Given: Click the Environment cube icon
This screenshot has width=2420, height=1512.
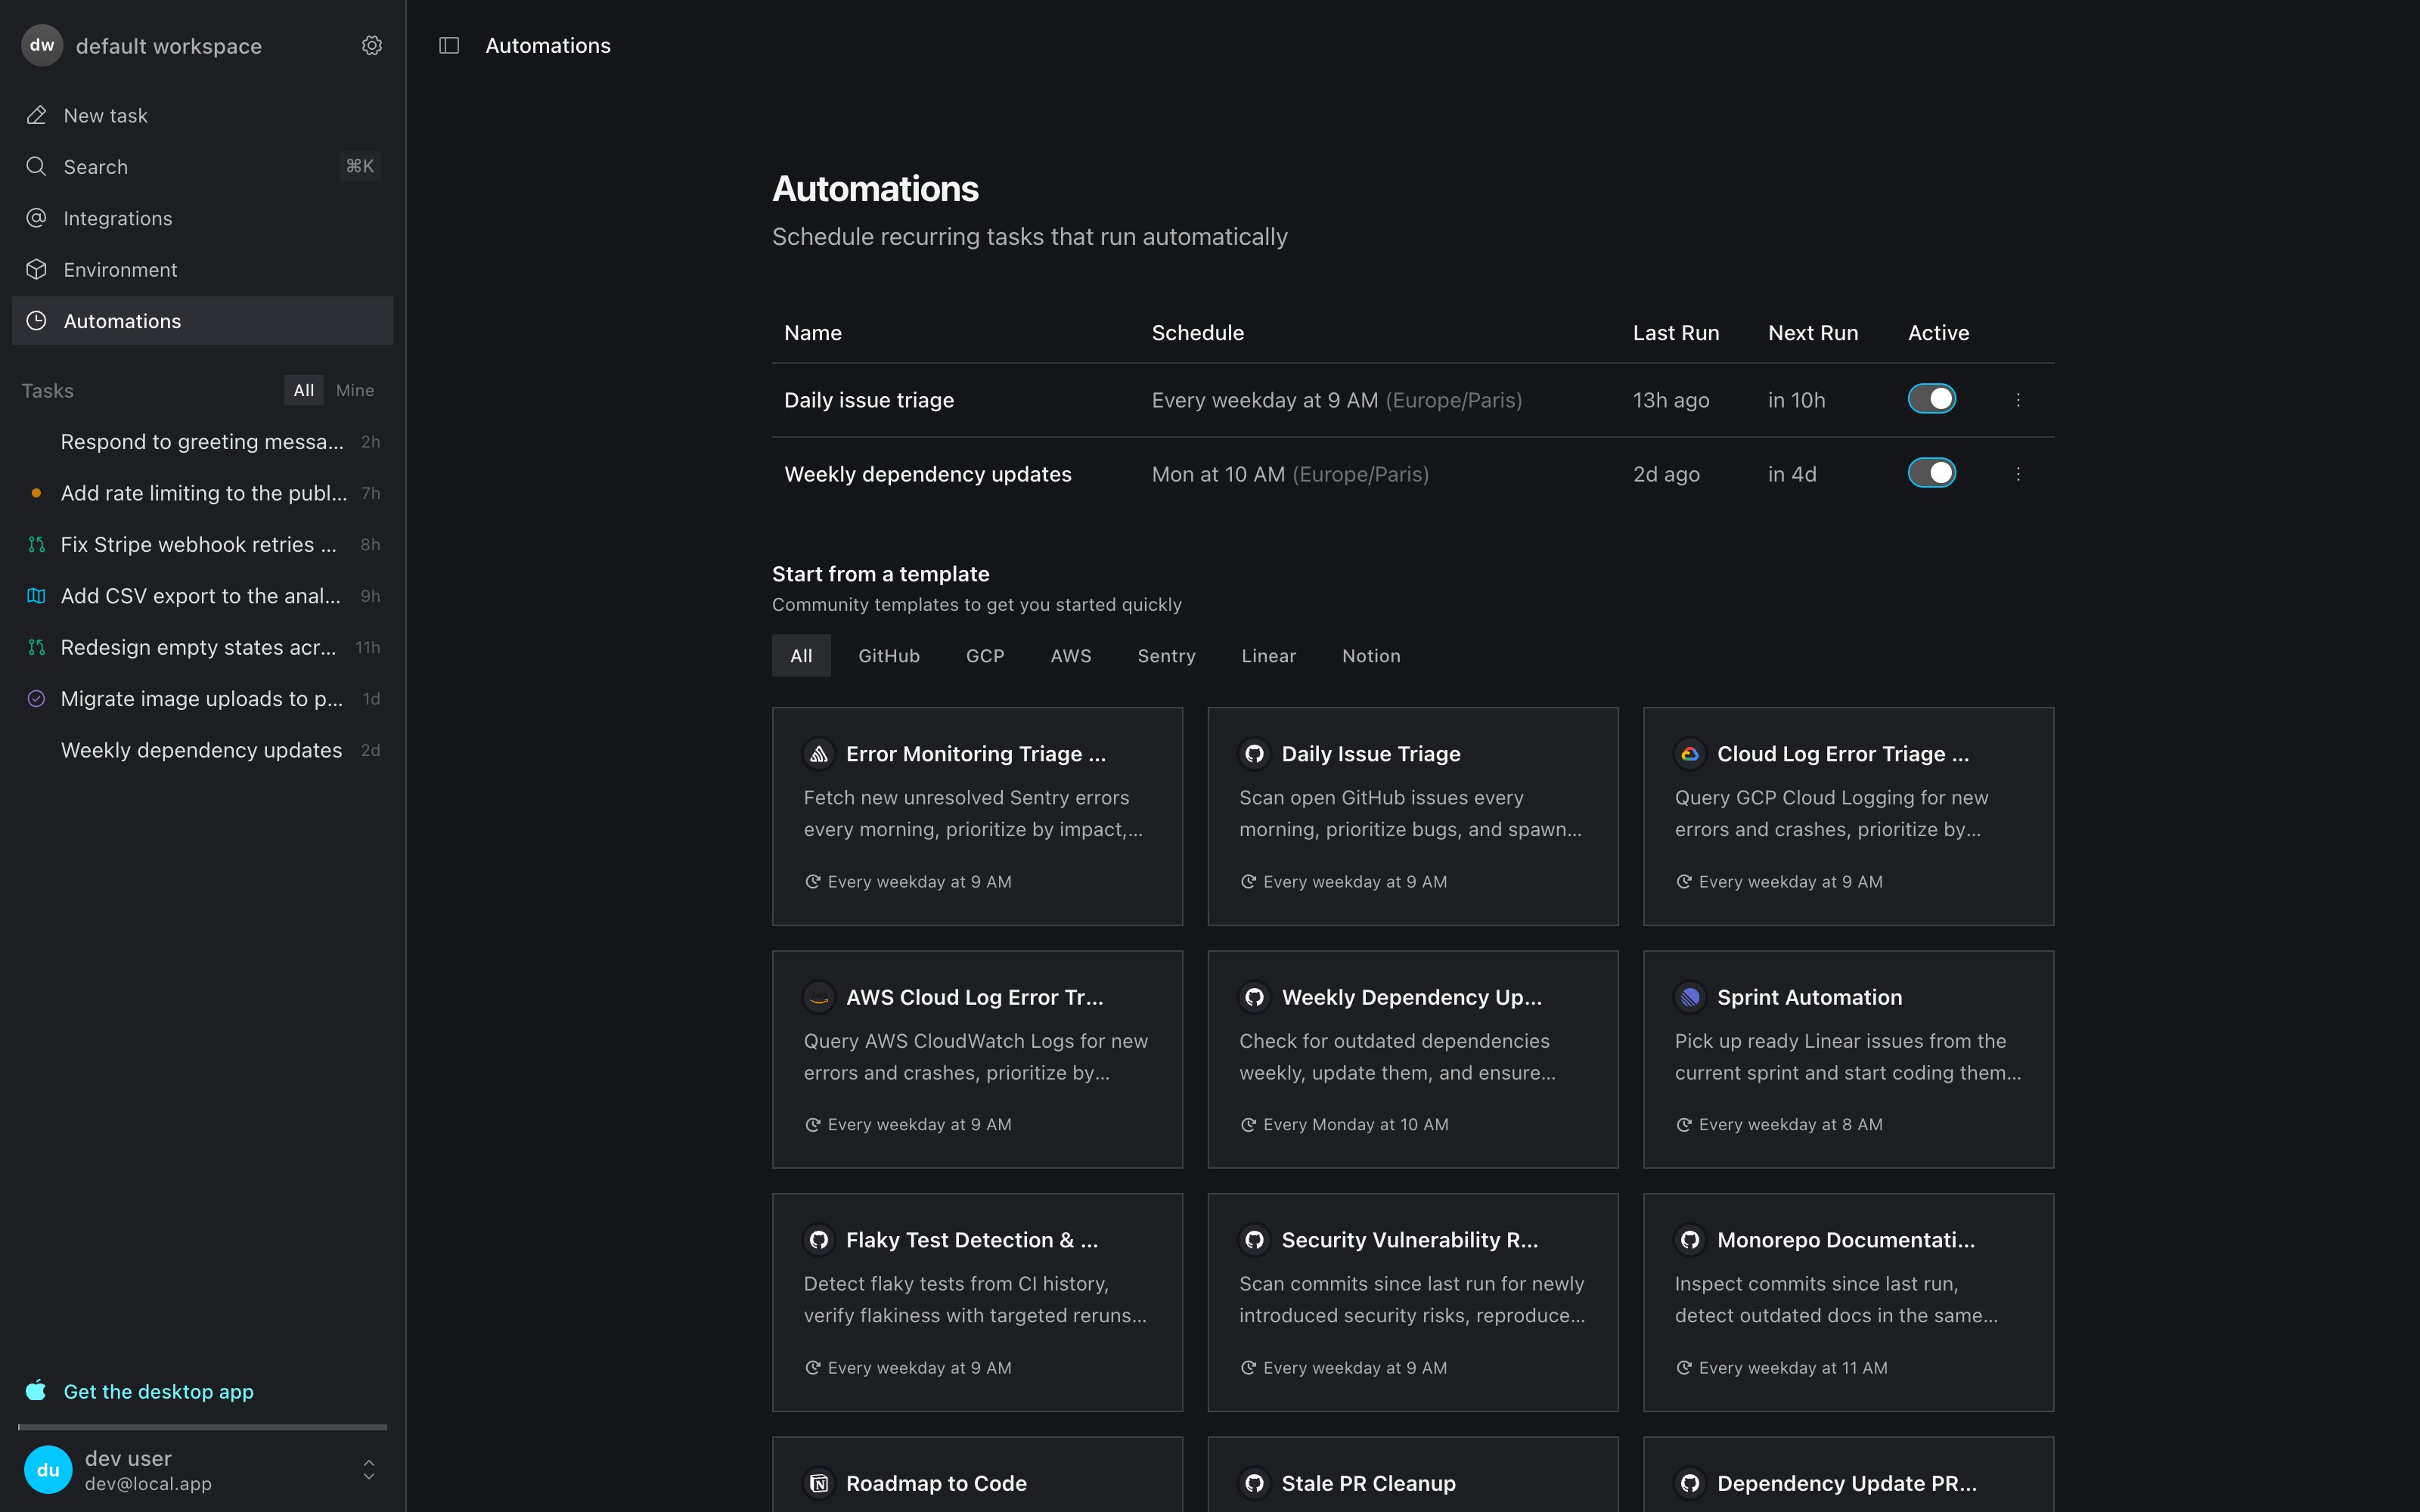Looking at the screenshot, I should tap(36, 269).
